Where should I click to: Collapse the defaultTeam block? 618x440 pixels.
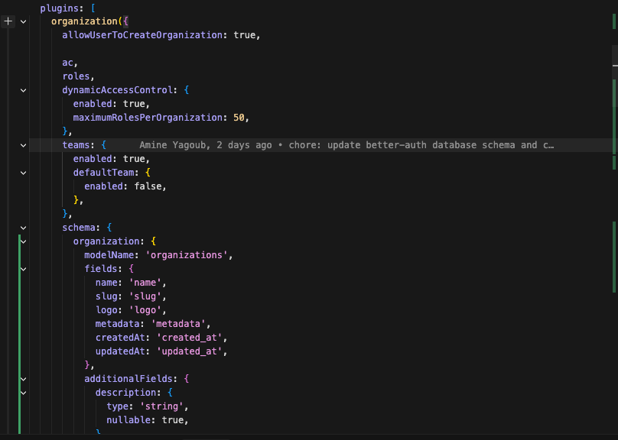(22, 173)
